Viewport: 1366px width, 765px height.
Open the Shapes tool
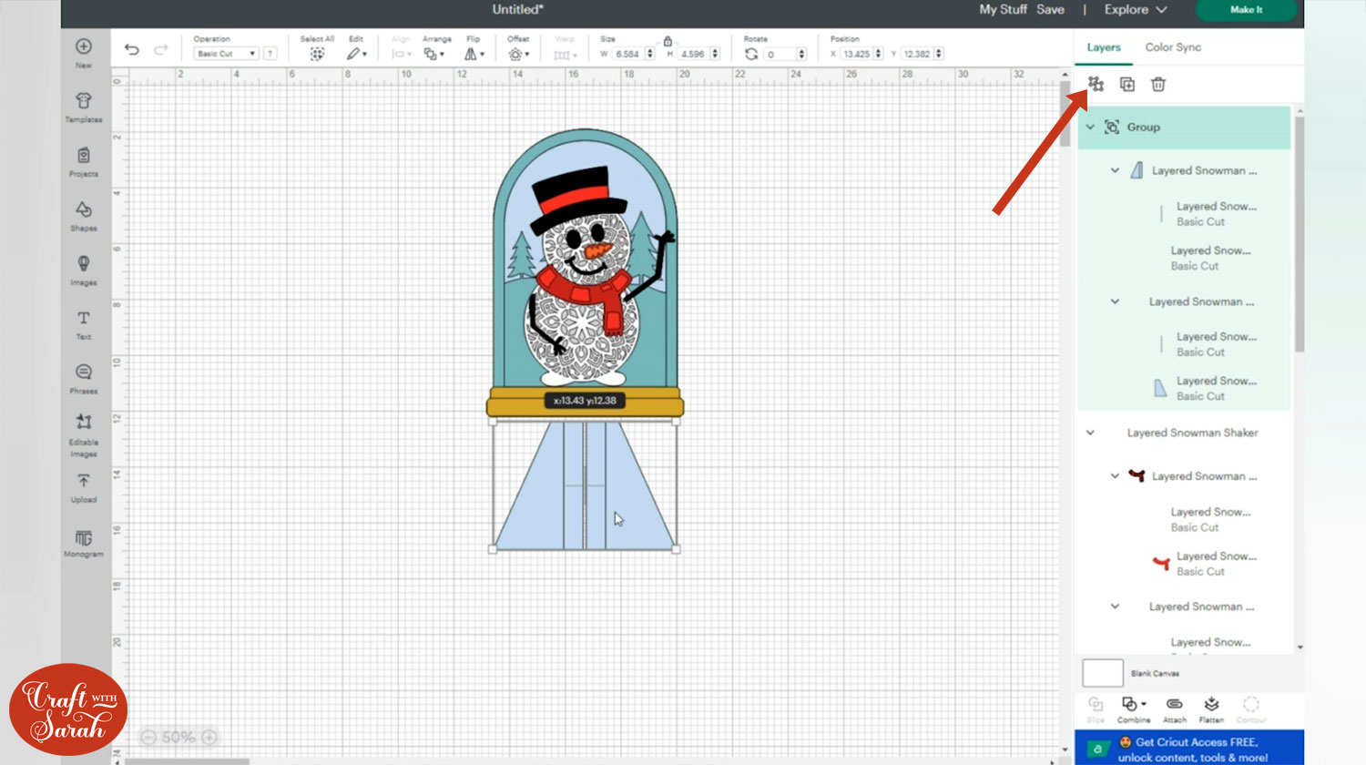click(83, 215)
